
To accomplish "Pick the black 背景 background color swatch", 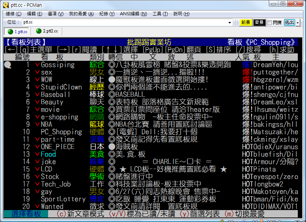I will click(259, 22).
